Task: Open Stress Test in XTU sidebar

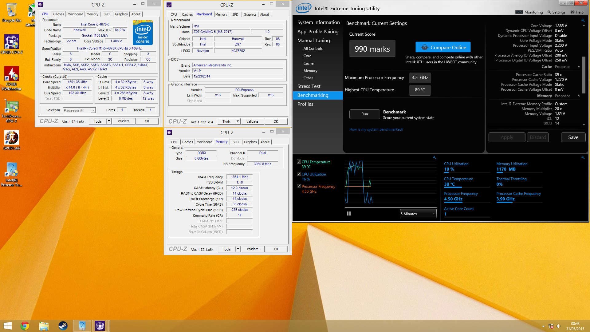Action: pyautogui.click(x=309, y=86)
